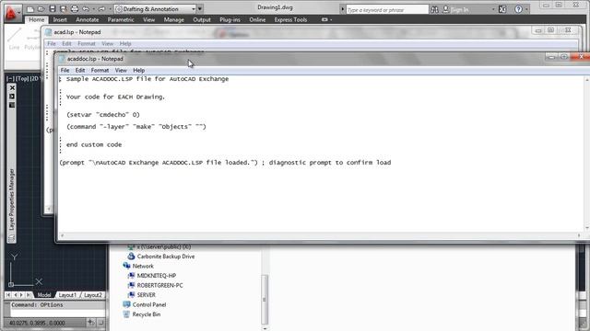This screenshot has width=590, height=331.
Task: Open Edit menu in acaddoc.lsp Notepad
Action: click(x=80, y=70)
